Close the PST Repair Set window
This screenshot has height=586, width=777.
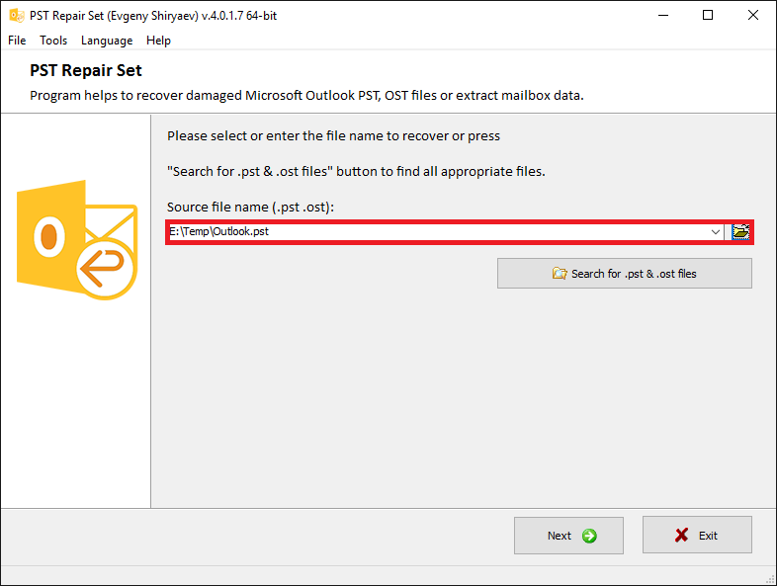(752, 16)
